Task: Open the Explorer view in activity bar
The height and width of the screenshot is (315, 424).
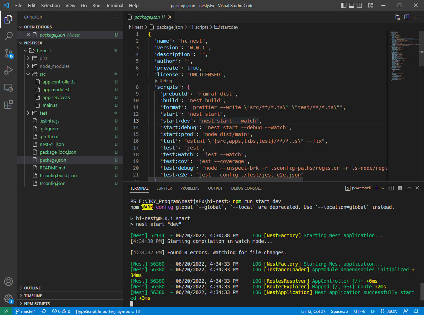Action: (x=9, y=19)
